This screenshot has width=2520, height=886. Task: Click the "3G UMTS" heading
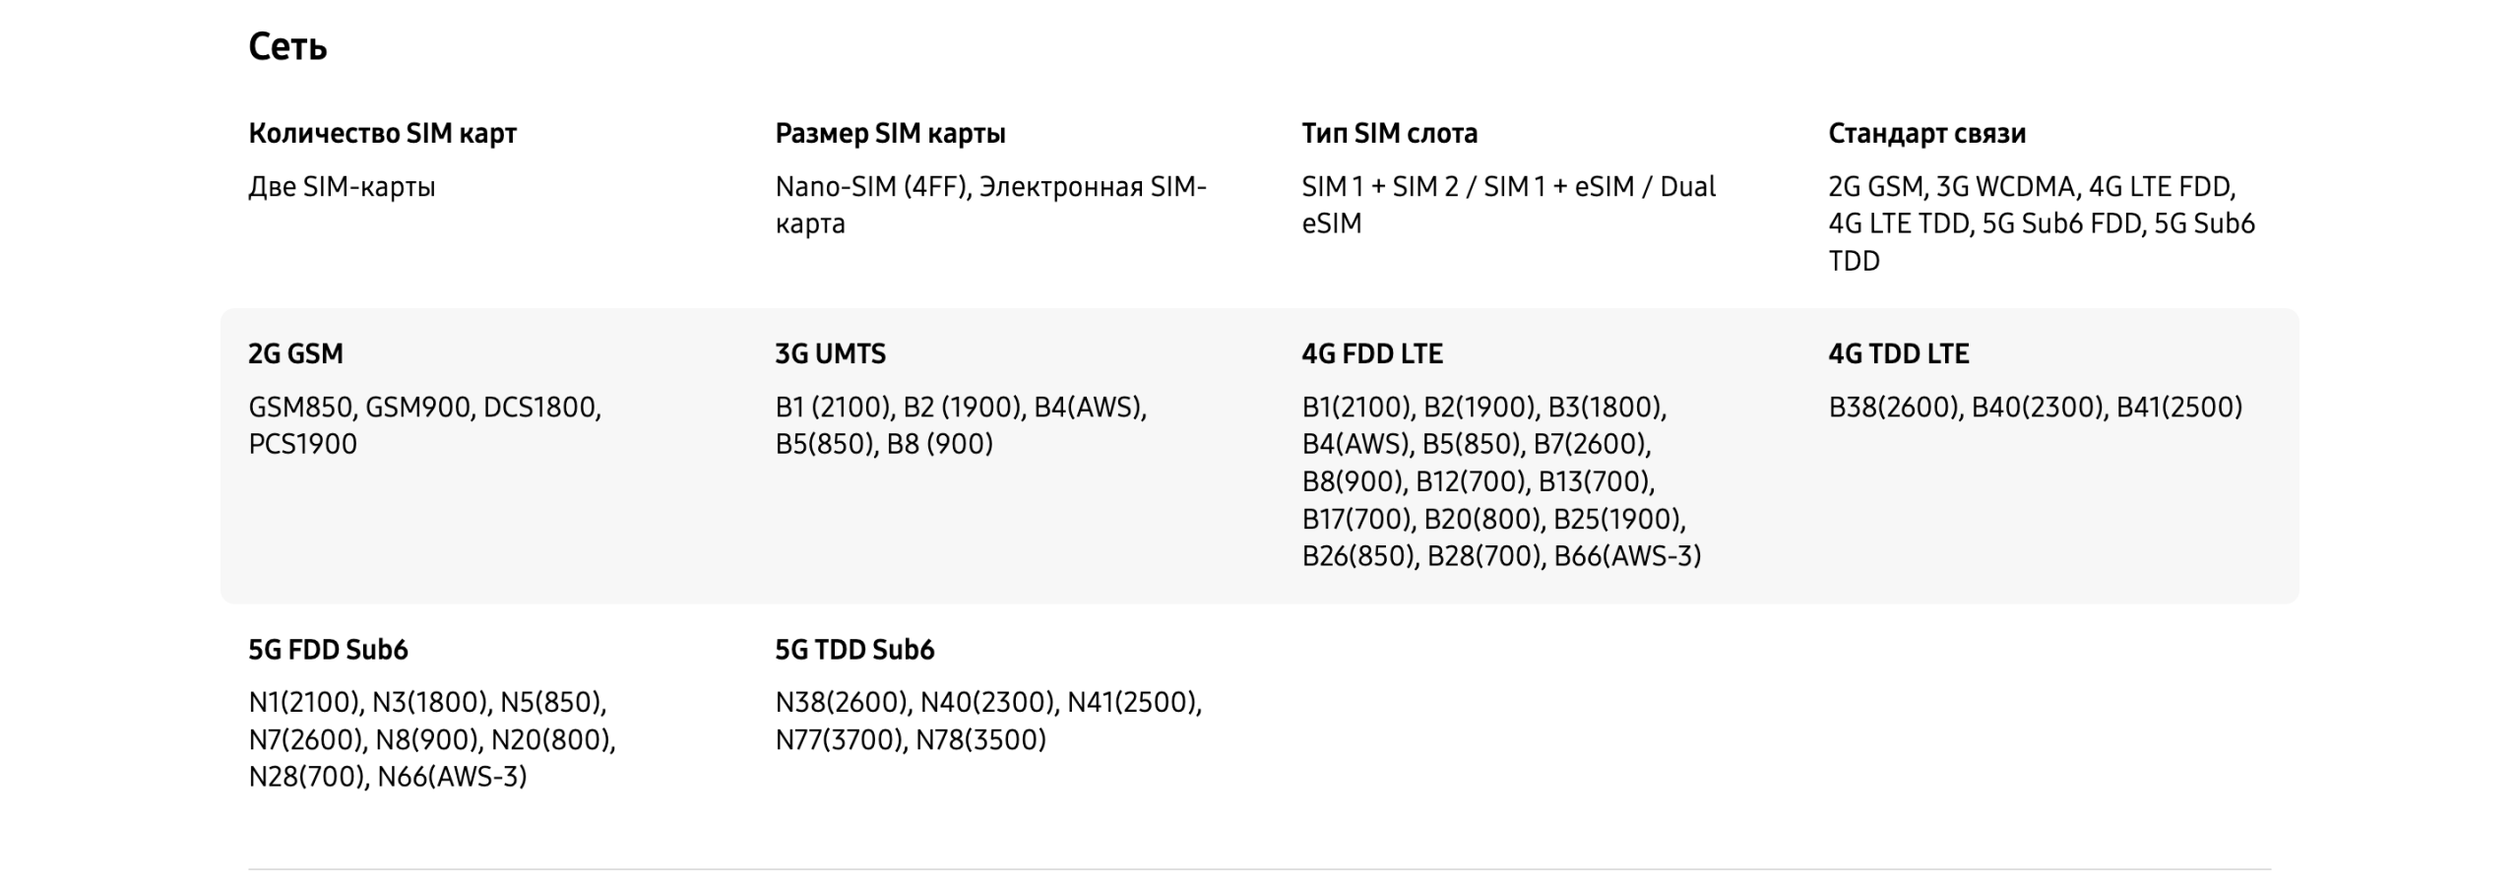[830, 353]
